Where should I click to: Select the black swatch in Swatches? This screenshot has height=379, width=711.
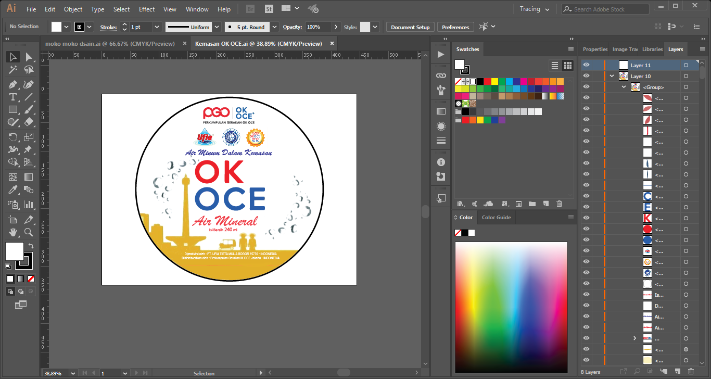pyautogui.click(x=480, y=81)
